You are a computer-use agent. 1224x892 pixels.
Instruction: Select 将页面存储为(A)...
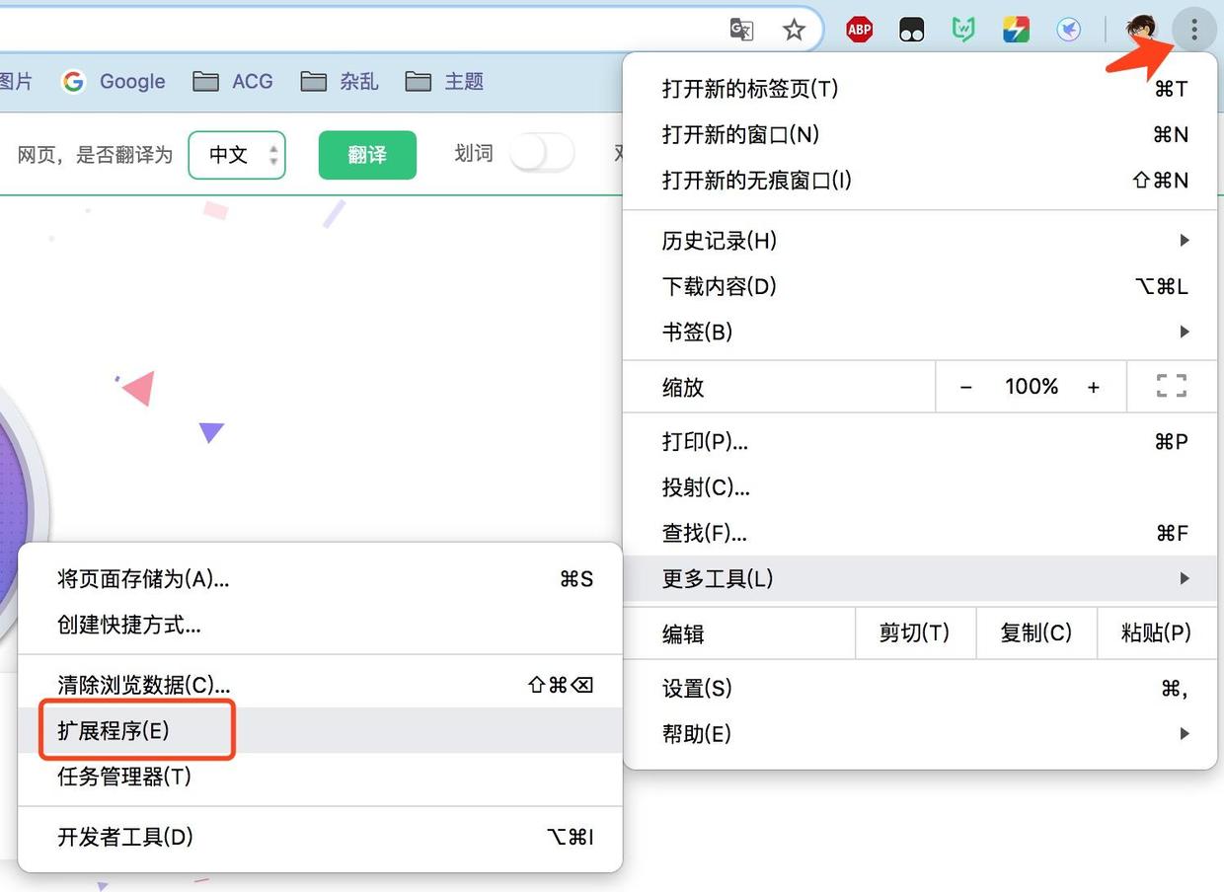coord(321,579)
